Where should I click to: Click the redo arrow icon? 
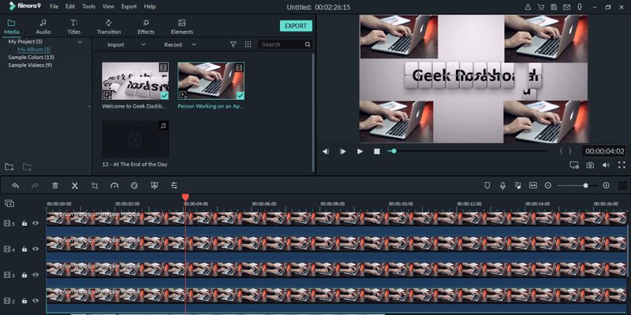click(x=35, y=186)
